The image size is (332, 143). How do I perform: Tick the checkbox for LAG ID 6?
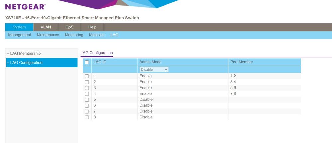click(x=87, y=106)
